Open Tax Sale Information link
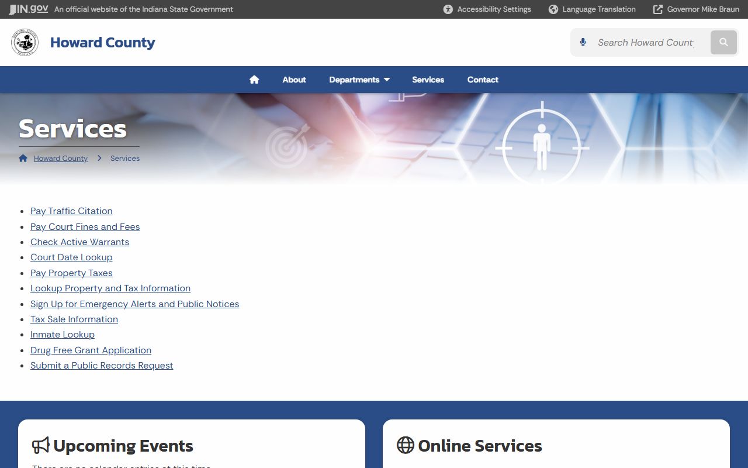Viewport: 748px width, 468px height. tap(74, 319)
